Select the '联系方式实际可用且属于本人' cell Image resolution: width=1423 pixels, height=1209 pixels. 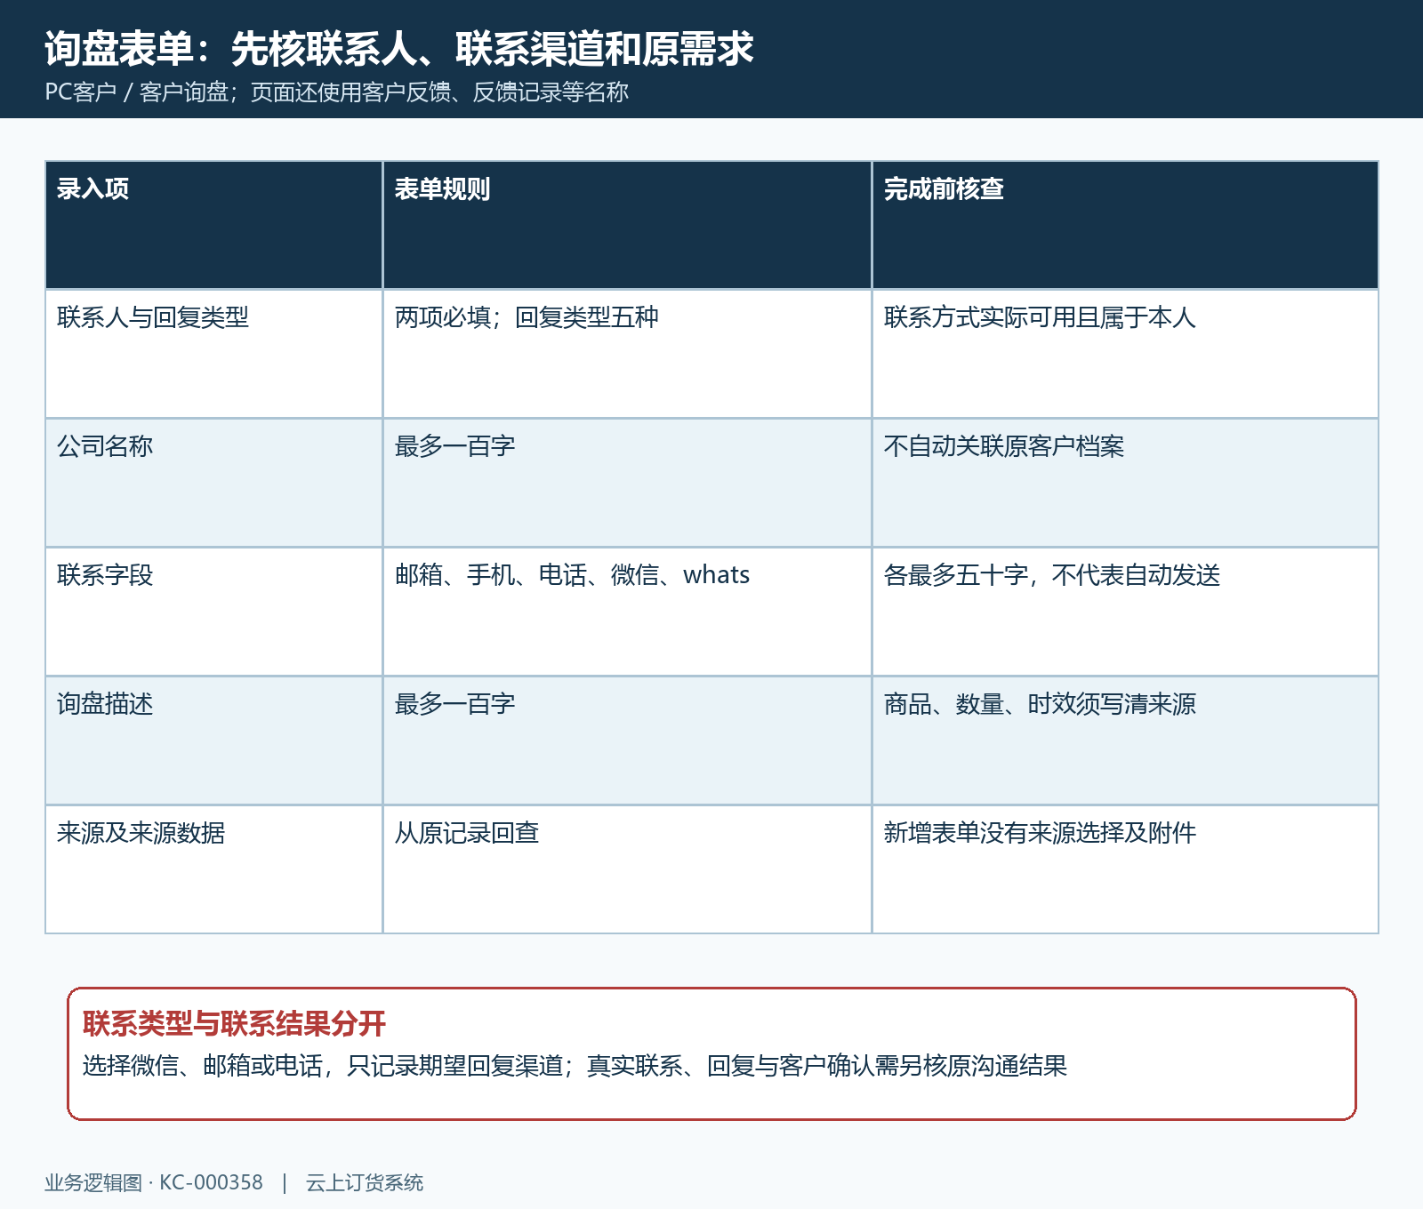pyautogui.click(x=1125, y=354)
